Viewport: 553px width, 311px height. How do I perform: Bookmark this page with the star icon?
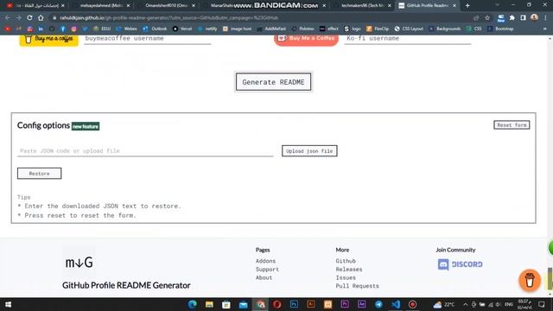point(487,17)
